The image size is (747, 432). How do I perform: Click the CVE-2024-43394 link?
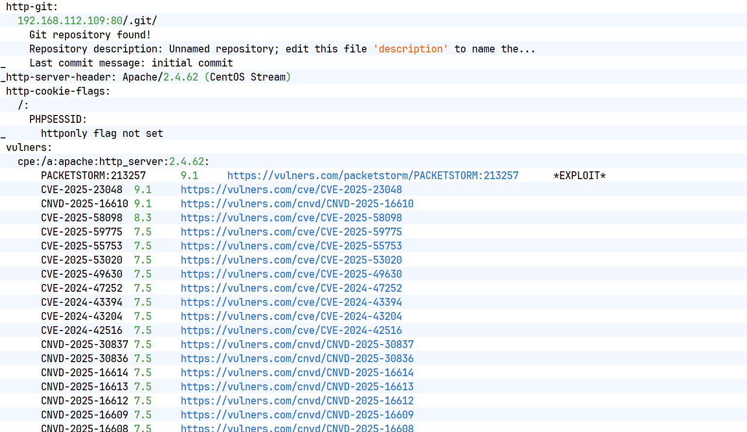(x=291, y=302)
